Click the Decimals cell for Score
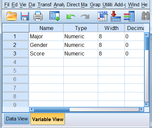Image resolution: width=152 pixels, height=128 pixels. click(134, 53)
